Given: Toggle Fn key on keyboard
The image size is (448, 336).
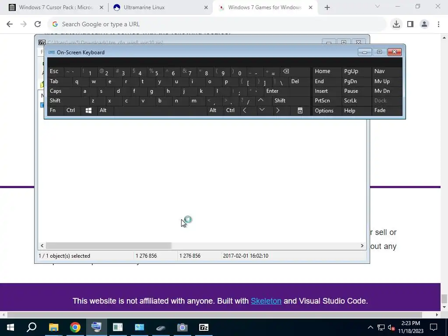Looking at the screenshot, I should [x=56, y=110].
